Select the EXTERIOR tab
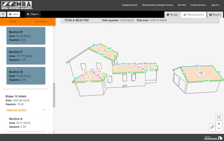This screenshot has width=224, height=141. click(x=41, y=22)
